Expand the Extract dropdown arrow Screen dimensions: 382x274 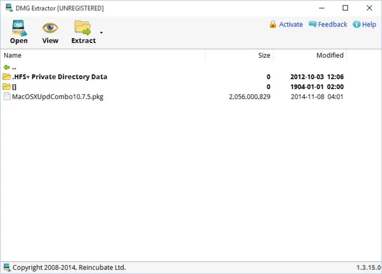click(x=101, y=33)
